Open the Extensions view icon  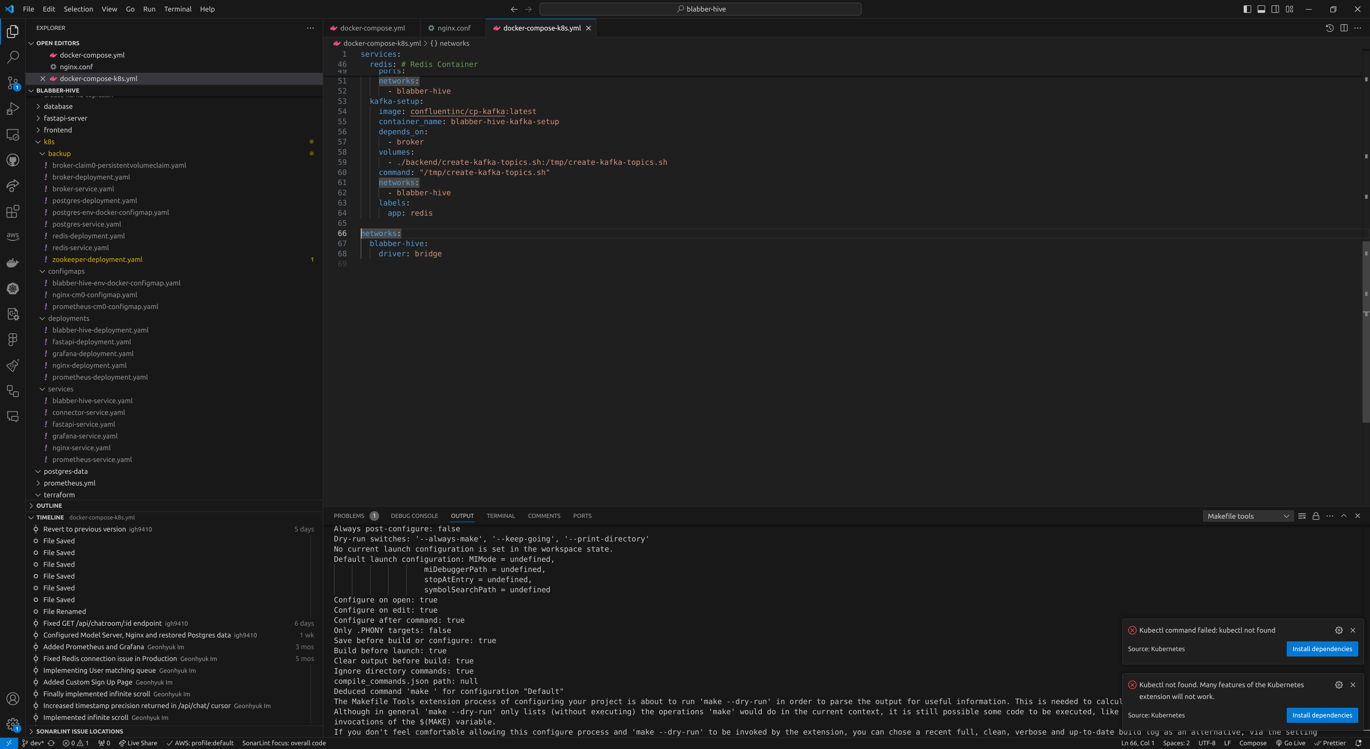[13, 212]
